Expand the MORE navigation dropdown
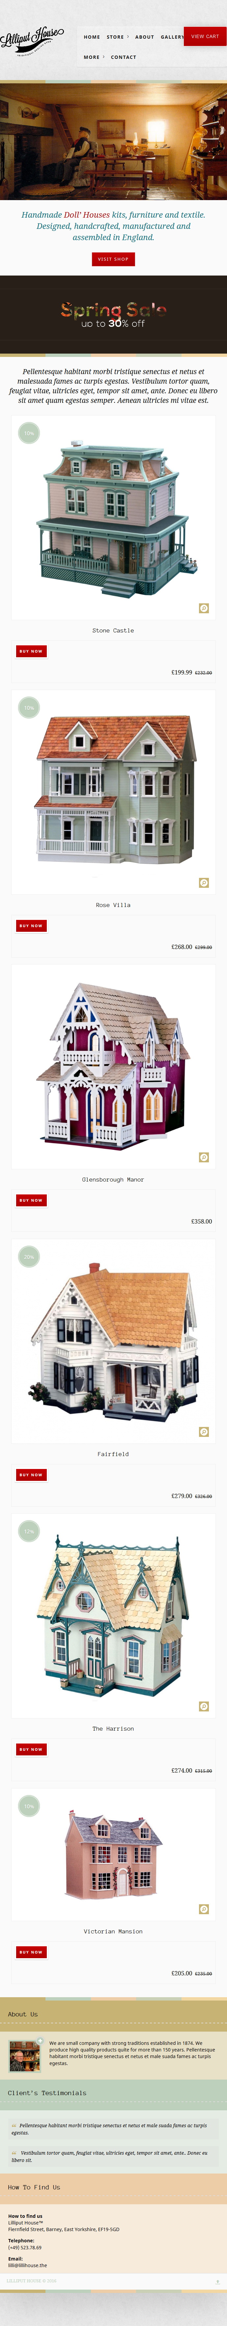Screen dimensions: 227x2326 [94, 57]
